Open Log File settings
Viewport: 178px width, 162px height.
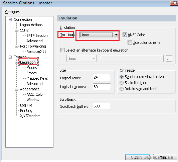point(26,105)
